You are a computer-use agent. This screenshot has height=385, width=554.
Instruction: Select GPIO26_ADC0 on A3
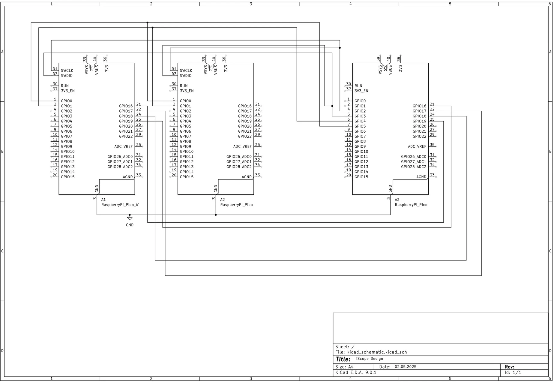pos(414,157)
